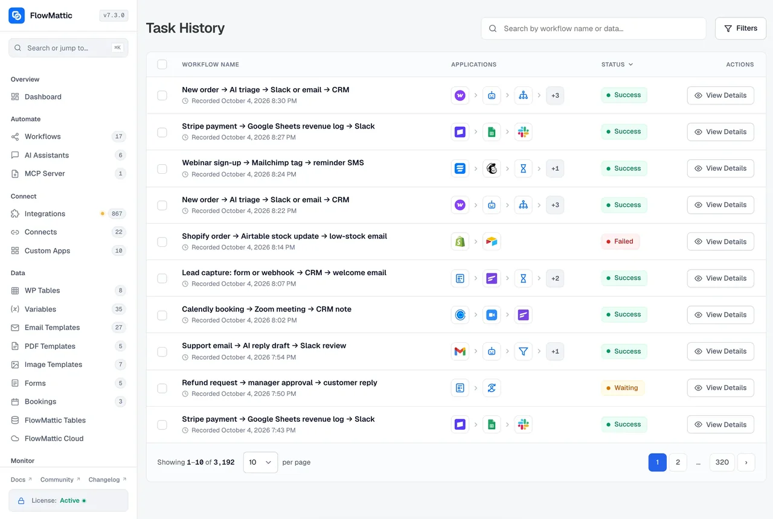Viewport: 773px width, 519px height.
Task: Click the Airtable icon in the Shopify order row
Action: (492, 241)
